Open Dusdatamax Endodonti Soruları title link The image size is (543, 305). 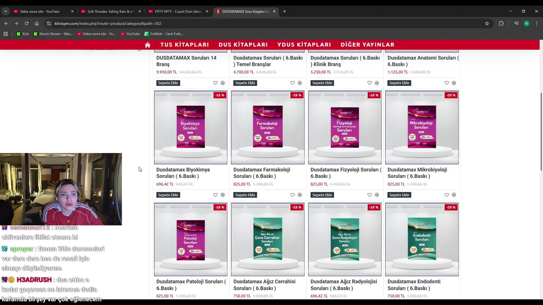pos(414,285)
